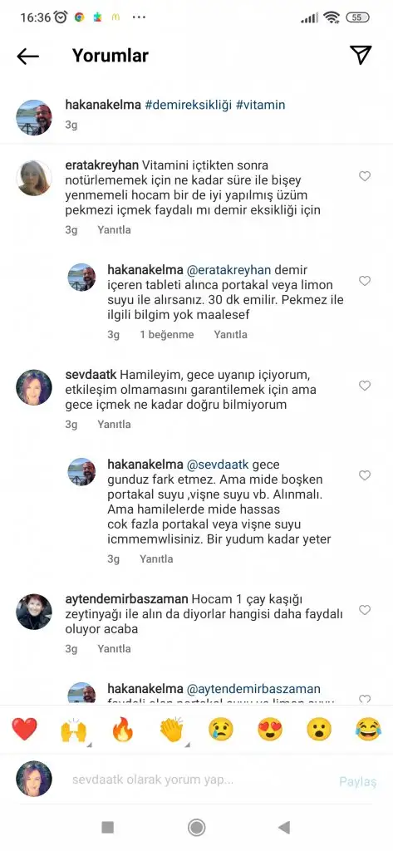Tap the Paylaş post button
The width and height of the screenshot is (393, 851).
[x=358, y=781]
